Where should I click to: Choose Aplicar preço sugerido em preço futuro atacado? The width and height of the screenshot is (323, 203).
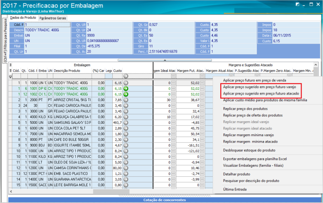(x=261, y=93)
